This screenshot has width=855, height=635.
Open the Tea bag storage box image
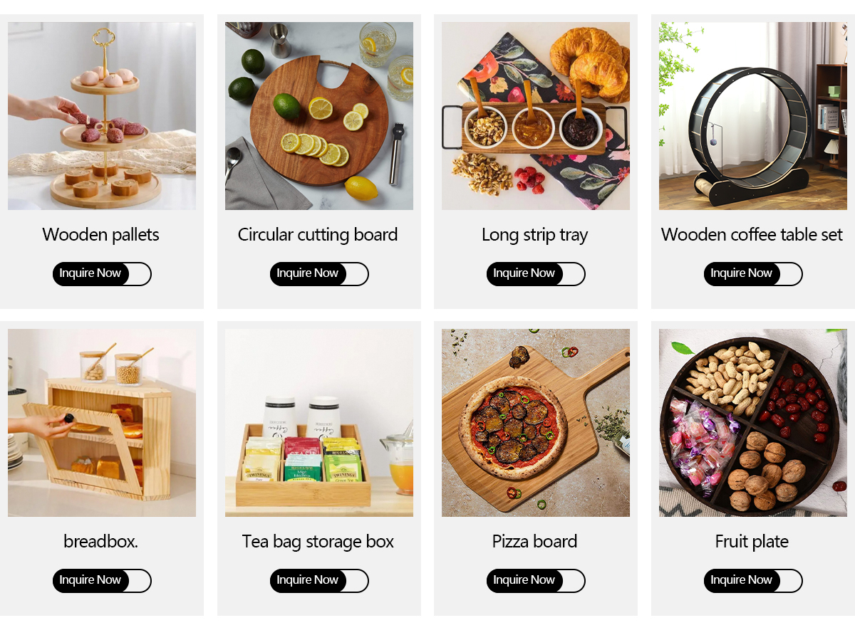(319, 423)
